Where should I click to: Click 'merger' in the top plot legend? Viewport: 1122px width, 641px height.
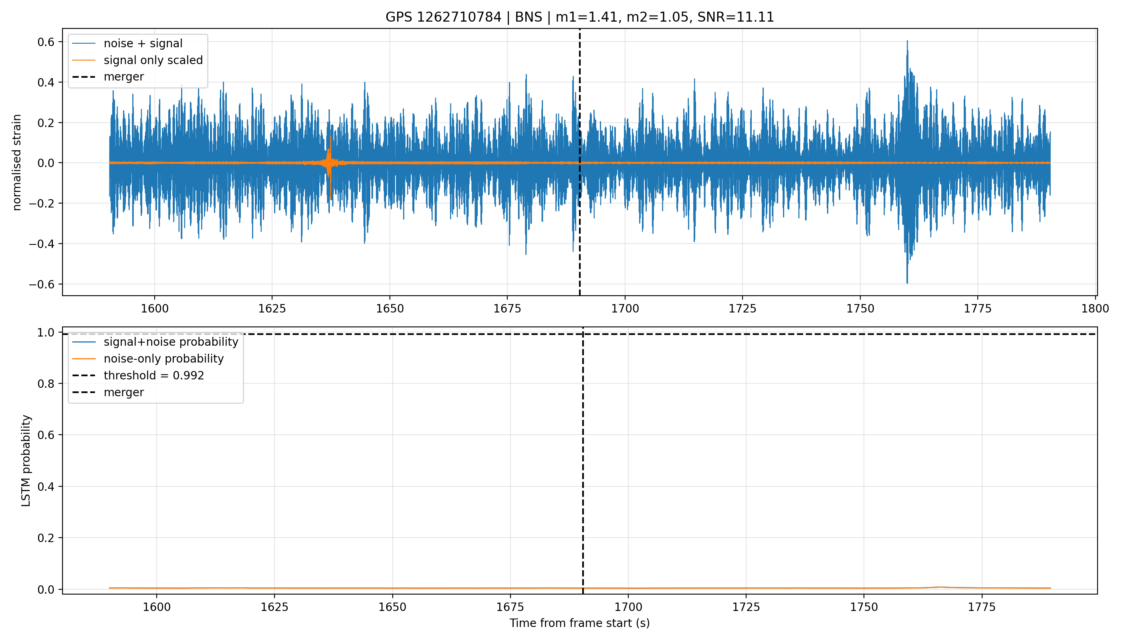124,77
